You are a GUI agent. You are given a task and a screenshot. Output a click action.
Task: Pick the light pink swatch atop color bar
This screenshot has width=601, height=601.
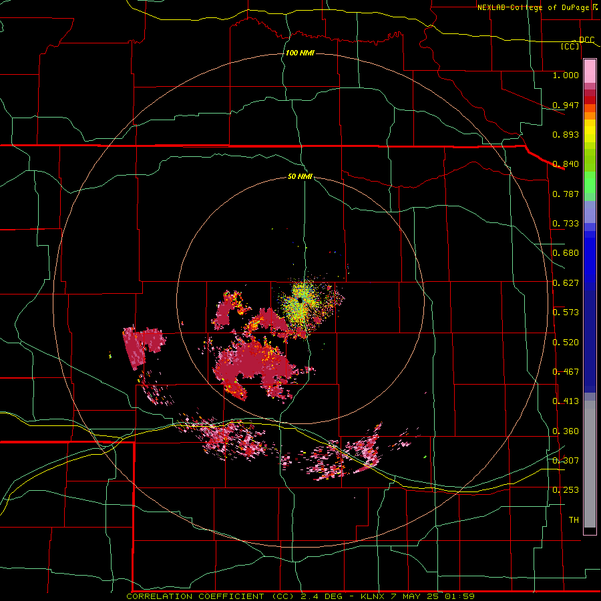click(590, 71)
